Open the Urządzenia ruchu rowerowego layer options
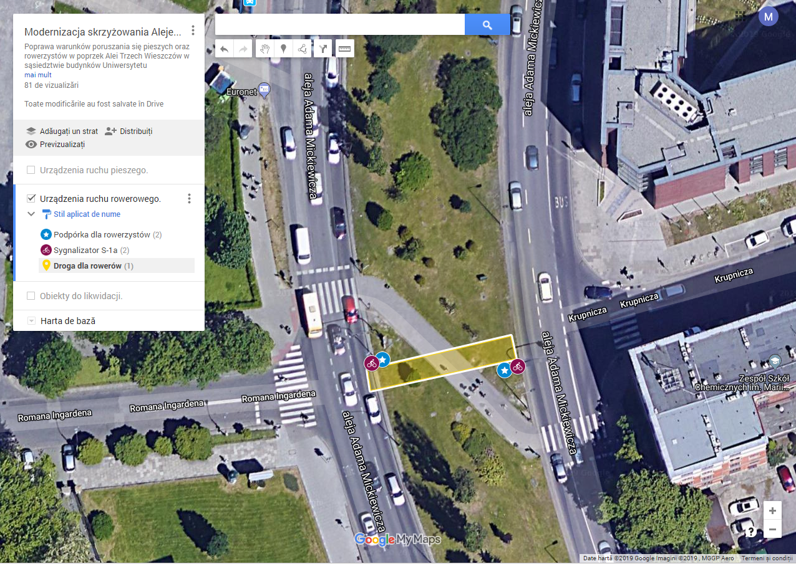Screen dimensions: 796x564 click(x=190, y=199)
